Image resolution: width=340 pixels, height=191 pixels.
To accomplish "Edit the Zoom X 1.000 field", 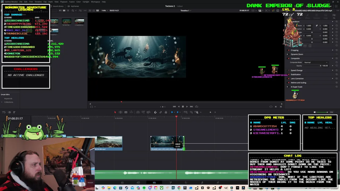I will click(309, 26).
